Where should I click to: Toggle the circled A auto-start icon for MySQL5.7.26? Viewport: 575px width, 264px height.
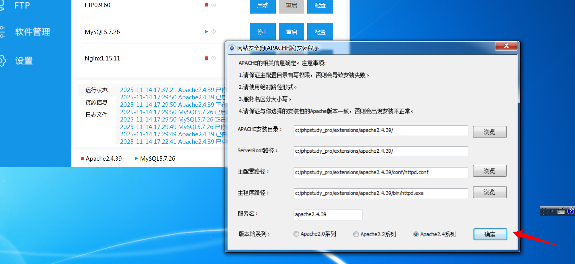[x=214, y=31]
